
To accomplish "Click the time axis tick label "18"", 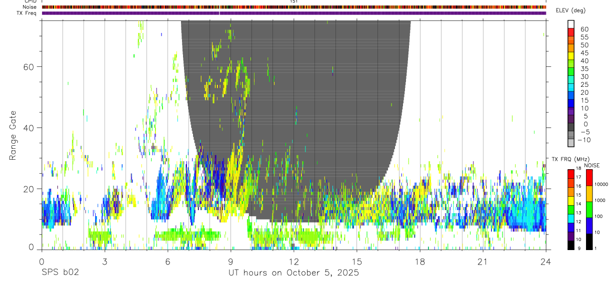I will (419, 262).
